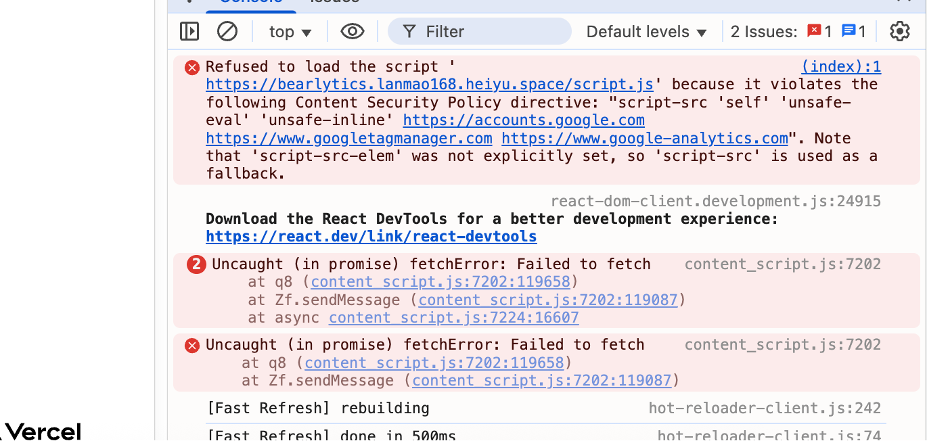Screen dimensions: 927x441
Task: Click the red error icon beside Refused to load
Action: (193, 67)
